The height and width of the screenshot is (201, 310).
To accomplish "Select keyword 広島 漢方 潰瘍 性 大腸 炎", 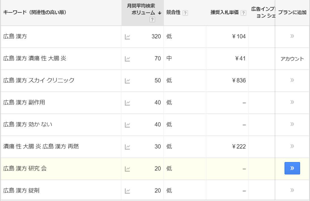I will click(x=35, y=58).
